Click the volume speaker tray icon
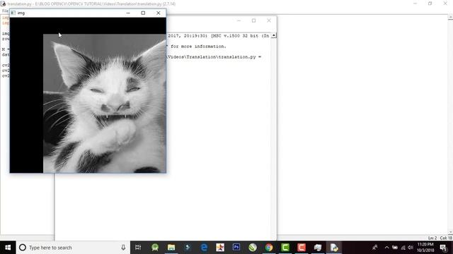Image resolution: width=453 pixels, height=254 pixels. 411,248
